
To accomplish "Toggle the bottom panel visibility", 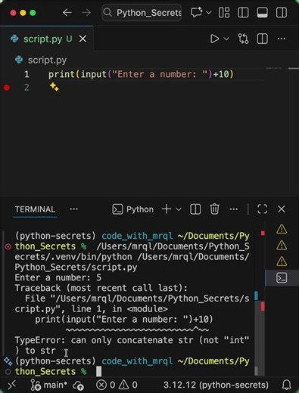I will click(x=262, y=12).
